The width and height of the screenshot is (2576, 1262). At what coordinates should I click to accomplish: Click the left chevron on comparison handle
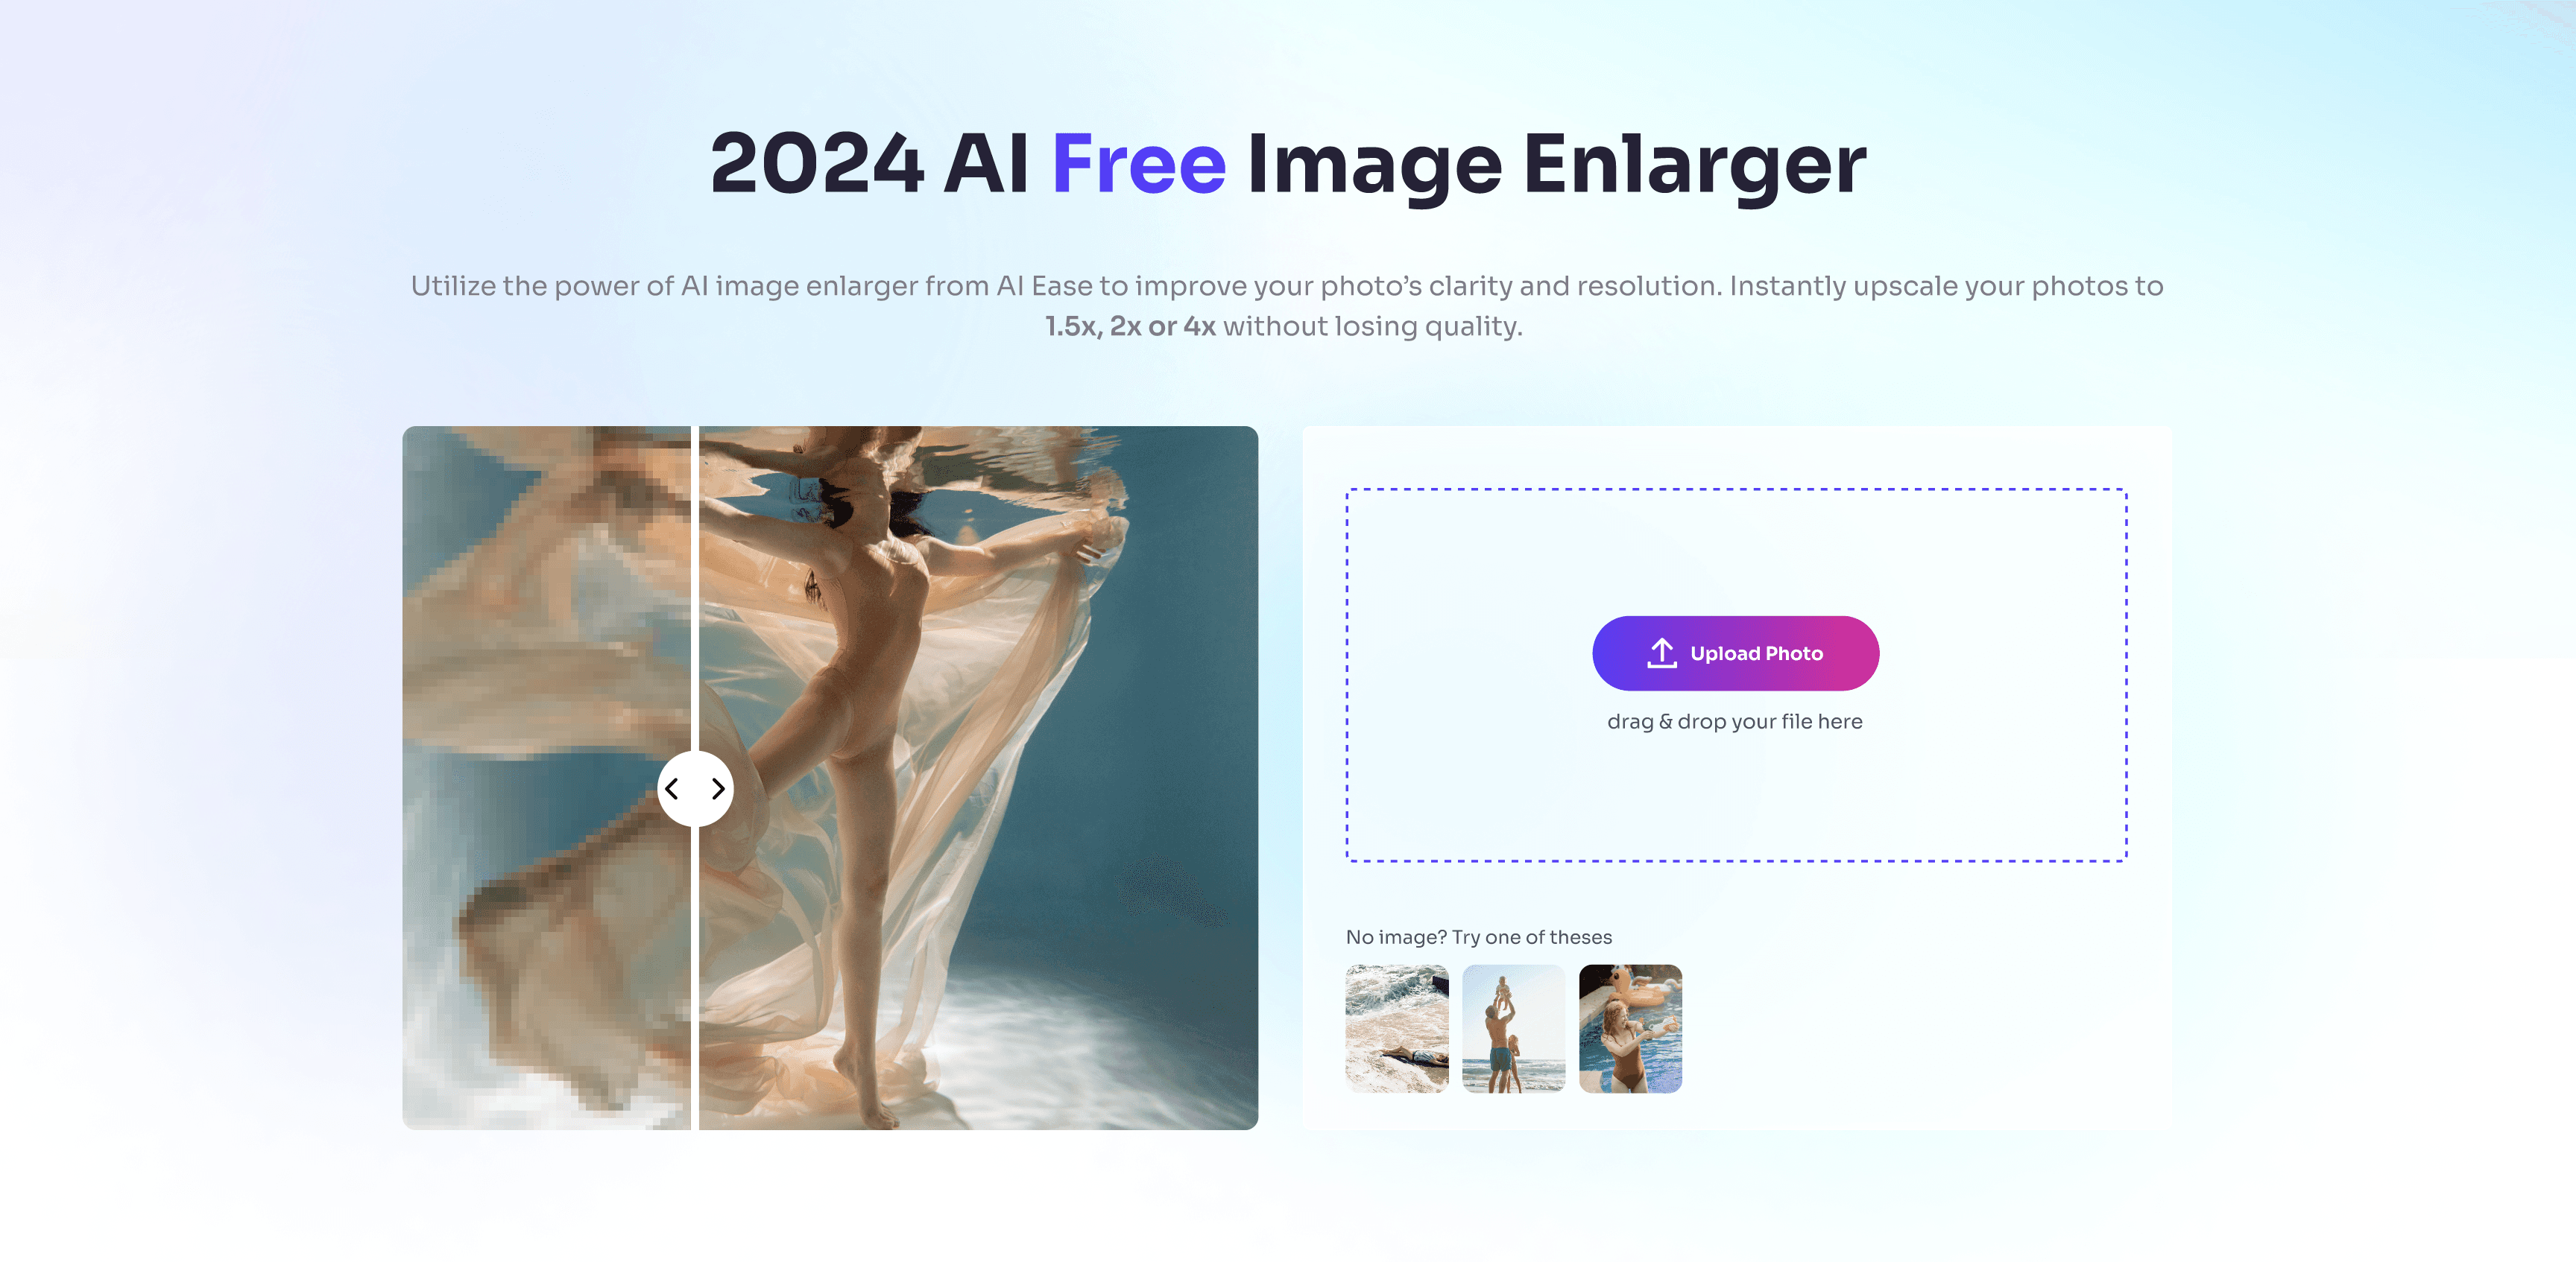(x=672, y=790)
